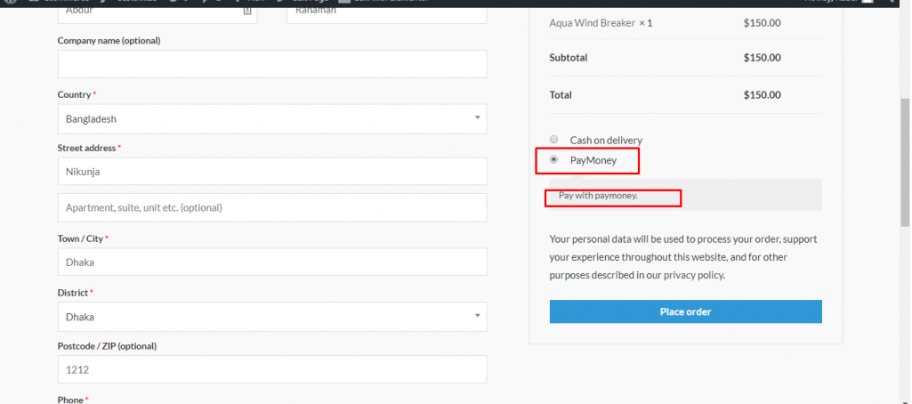
Task: Click the Street address field with Nikunja
Action: click(271, 172)
